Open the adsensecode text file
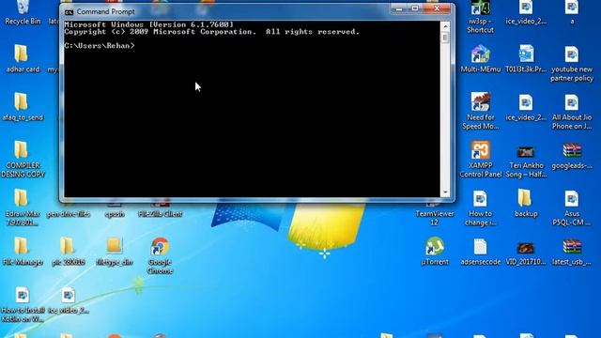This screenshot has height=338, width=601. tap(480, 252)
